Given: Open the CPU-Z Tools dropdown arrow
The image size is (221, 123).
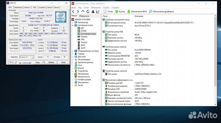Looking at the screenshot, I should 43,62.
